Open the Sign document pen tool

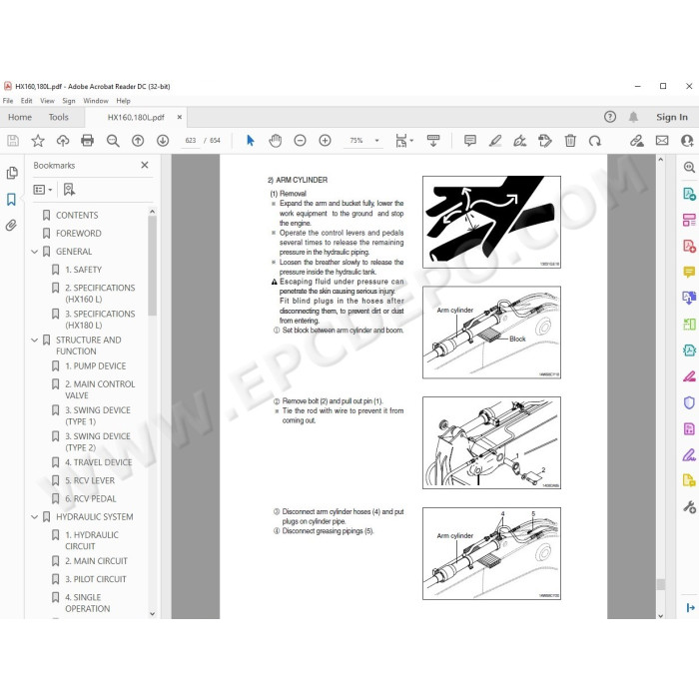point(520,141)
